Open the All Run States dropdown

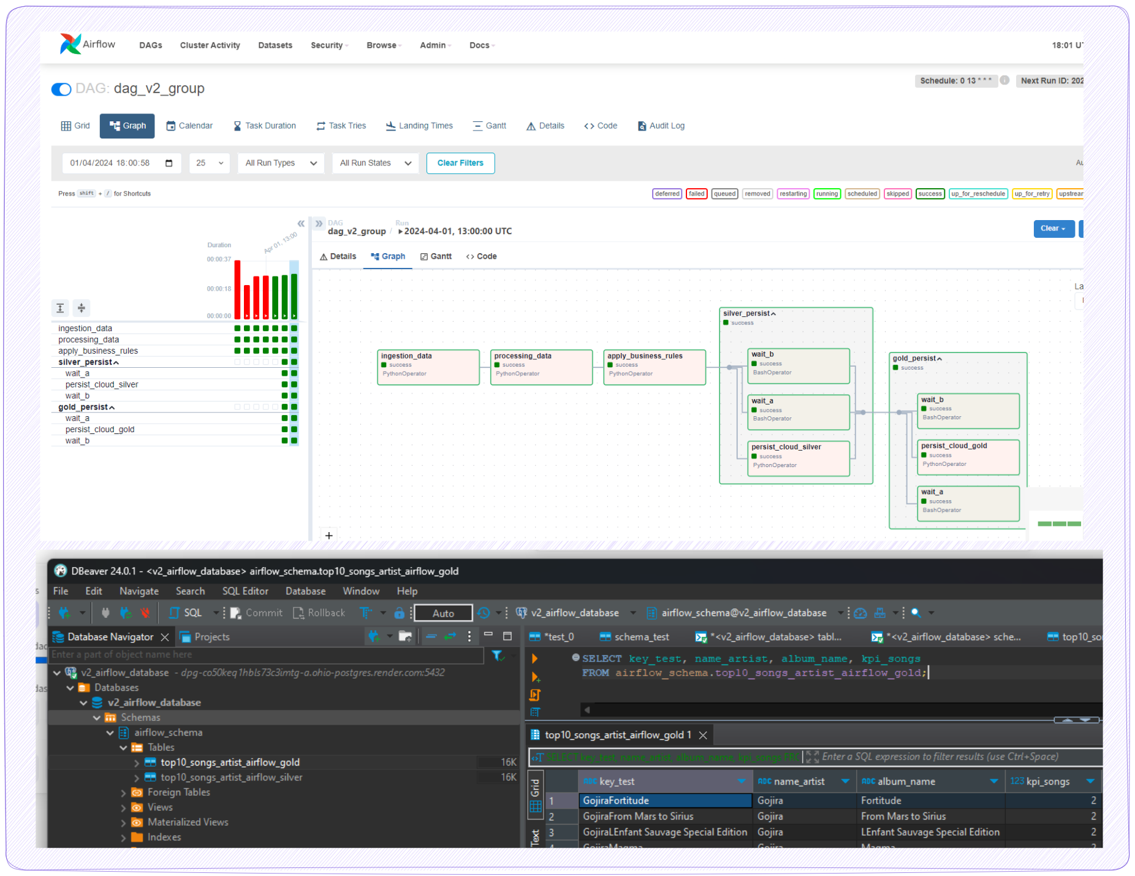click(375, 163)
